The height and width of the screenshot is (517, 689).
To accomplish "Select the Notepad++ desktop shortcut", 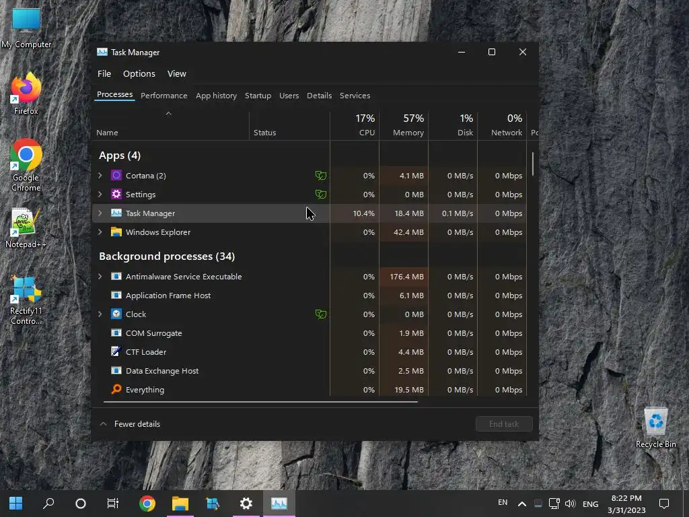I will (26, 228).
